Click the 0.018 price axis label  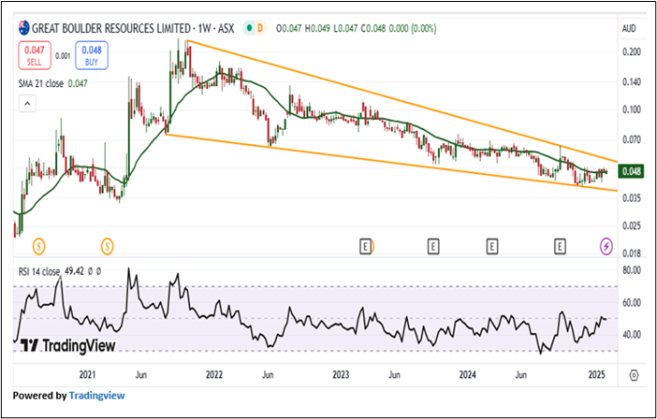[632, 253]
